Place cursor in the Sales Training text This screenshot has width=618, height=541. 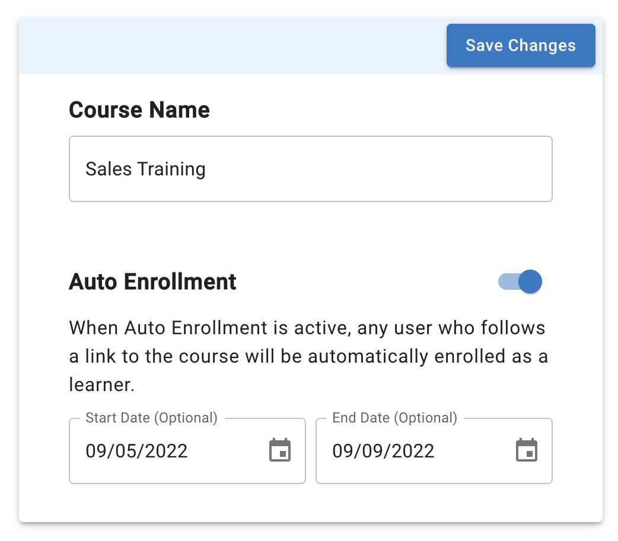click(145, 169)
